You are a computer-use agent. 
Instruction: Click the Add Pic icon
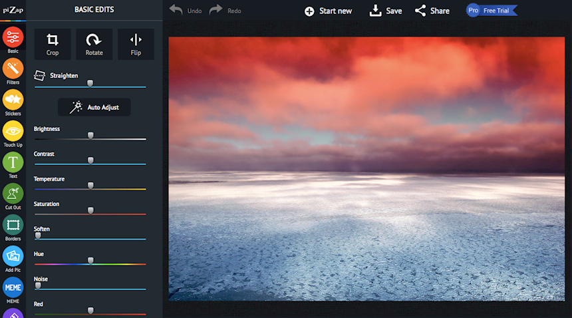point(13,256)
